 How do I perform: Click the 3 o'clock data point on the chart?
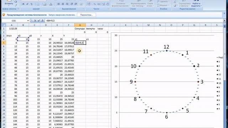pyautogui.click(x=198, y=82)
